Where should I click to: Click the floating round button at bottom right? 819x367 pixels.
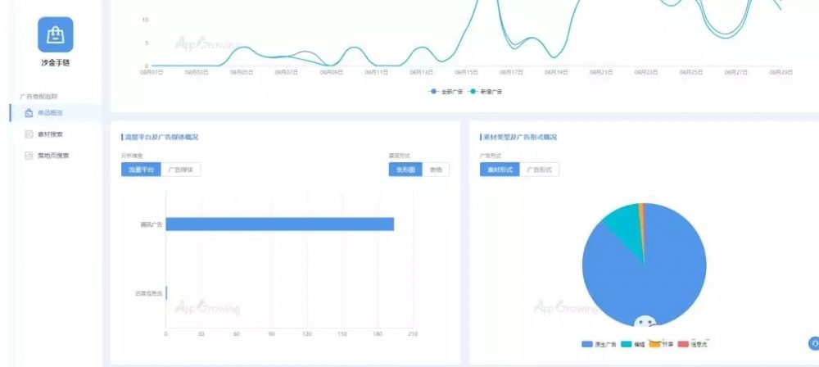pyautogui.click(x=813, y=344)
